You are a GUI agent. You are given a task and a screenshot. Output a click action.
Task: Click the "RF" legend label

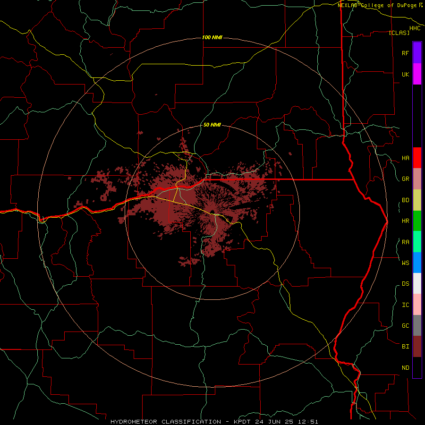[x=405, y=53]
